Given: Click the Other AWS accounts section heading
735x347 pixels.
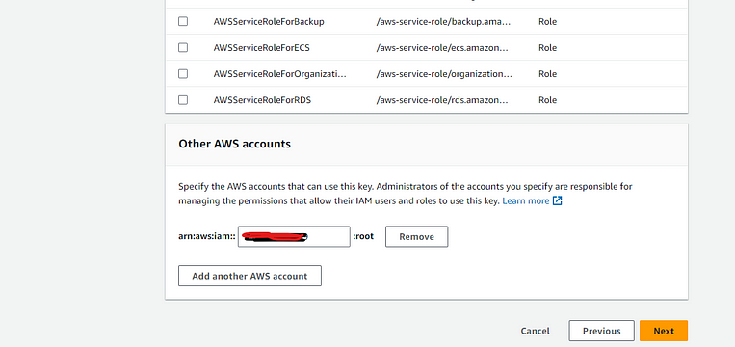Looking at the screenshot, I should [234, 144].
